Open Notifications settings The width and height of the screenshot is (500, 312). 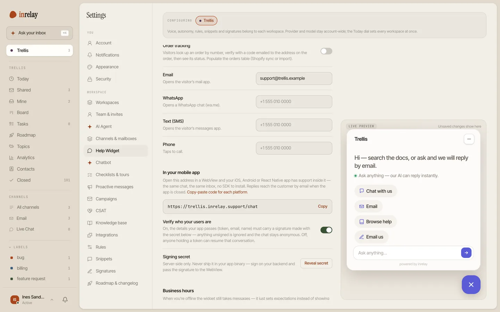[116, 55]
